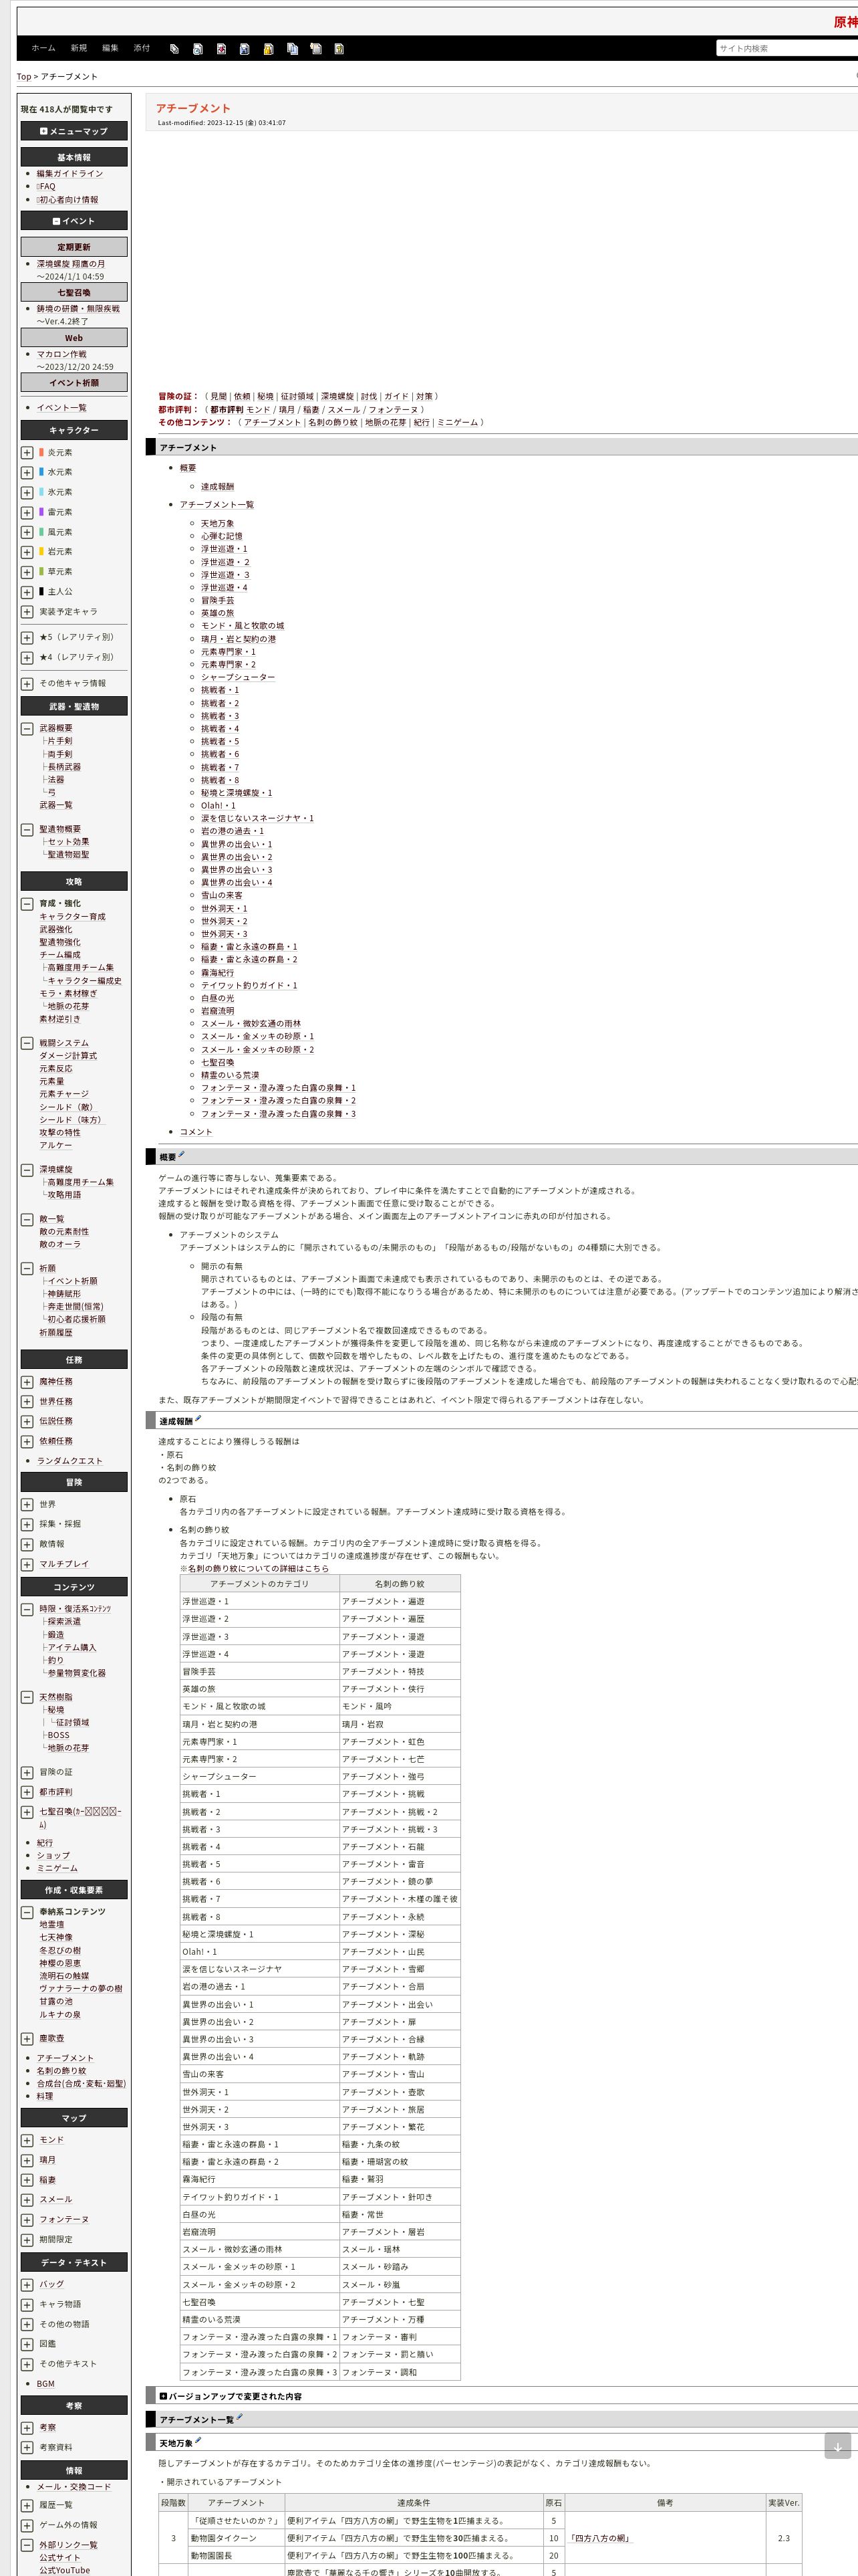Collapse the 戦闘システム tree node
Viewport: 858px width, 2576px height.
27,1043
